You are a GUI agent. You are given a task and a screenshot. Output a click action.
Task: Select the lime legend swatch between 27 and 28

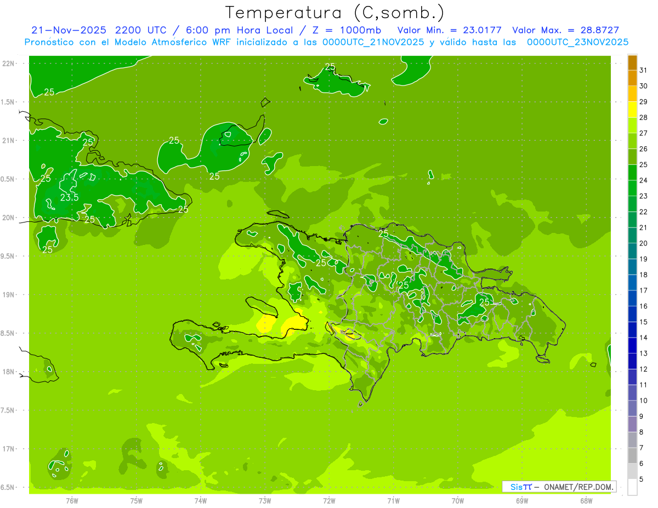click(632, 125)
